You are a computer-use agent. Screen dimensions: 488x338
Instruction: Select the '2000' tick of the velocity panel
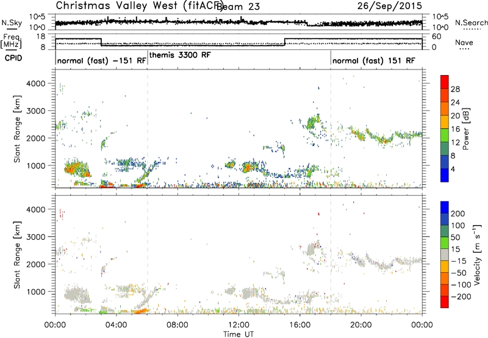click(x=35, y=264)
